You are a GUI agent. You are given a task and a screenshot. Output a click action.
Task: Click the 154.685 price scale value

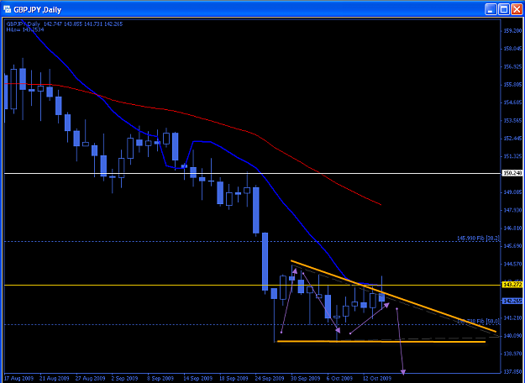512,102
